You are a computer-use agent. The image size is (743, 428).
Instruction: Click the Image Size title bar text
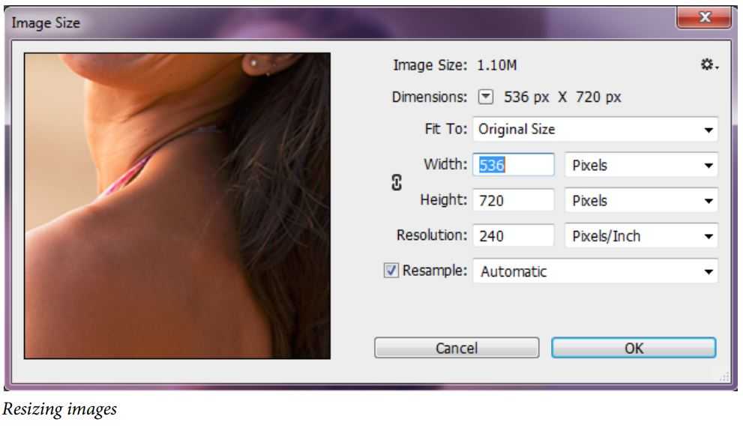46,22
